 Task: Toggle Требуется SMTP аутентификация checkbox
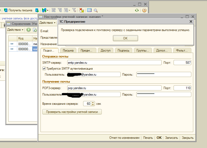tap(44, 69)
